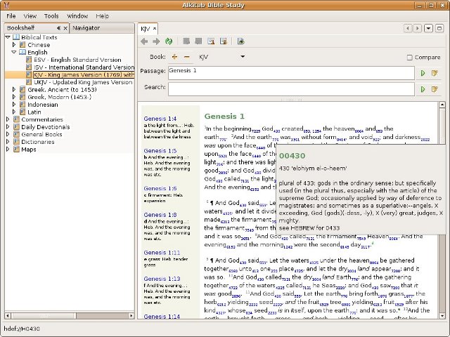Image resolution: width=450 pixels, height=337 pixels.
Task: Click the Search input field
Action: click(291, 89)
